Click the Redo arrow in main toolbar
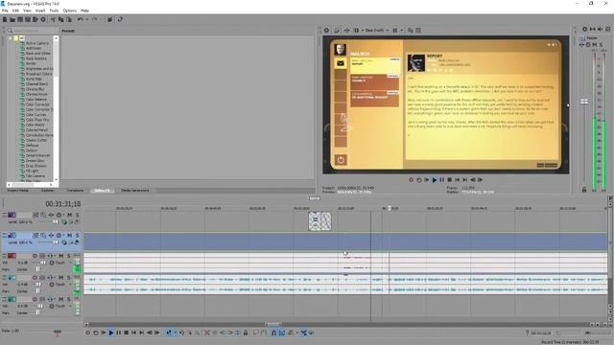This screenshot has height=345, width=614. click(94, 19)
